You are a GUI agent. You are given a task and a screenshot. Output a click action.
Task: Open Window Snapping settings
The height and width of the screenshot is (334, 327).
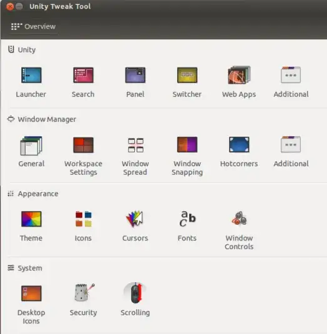coord(187,145)
